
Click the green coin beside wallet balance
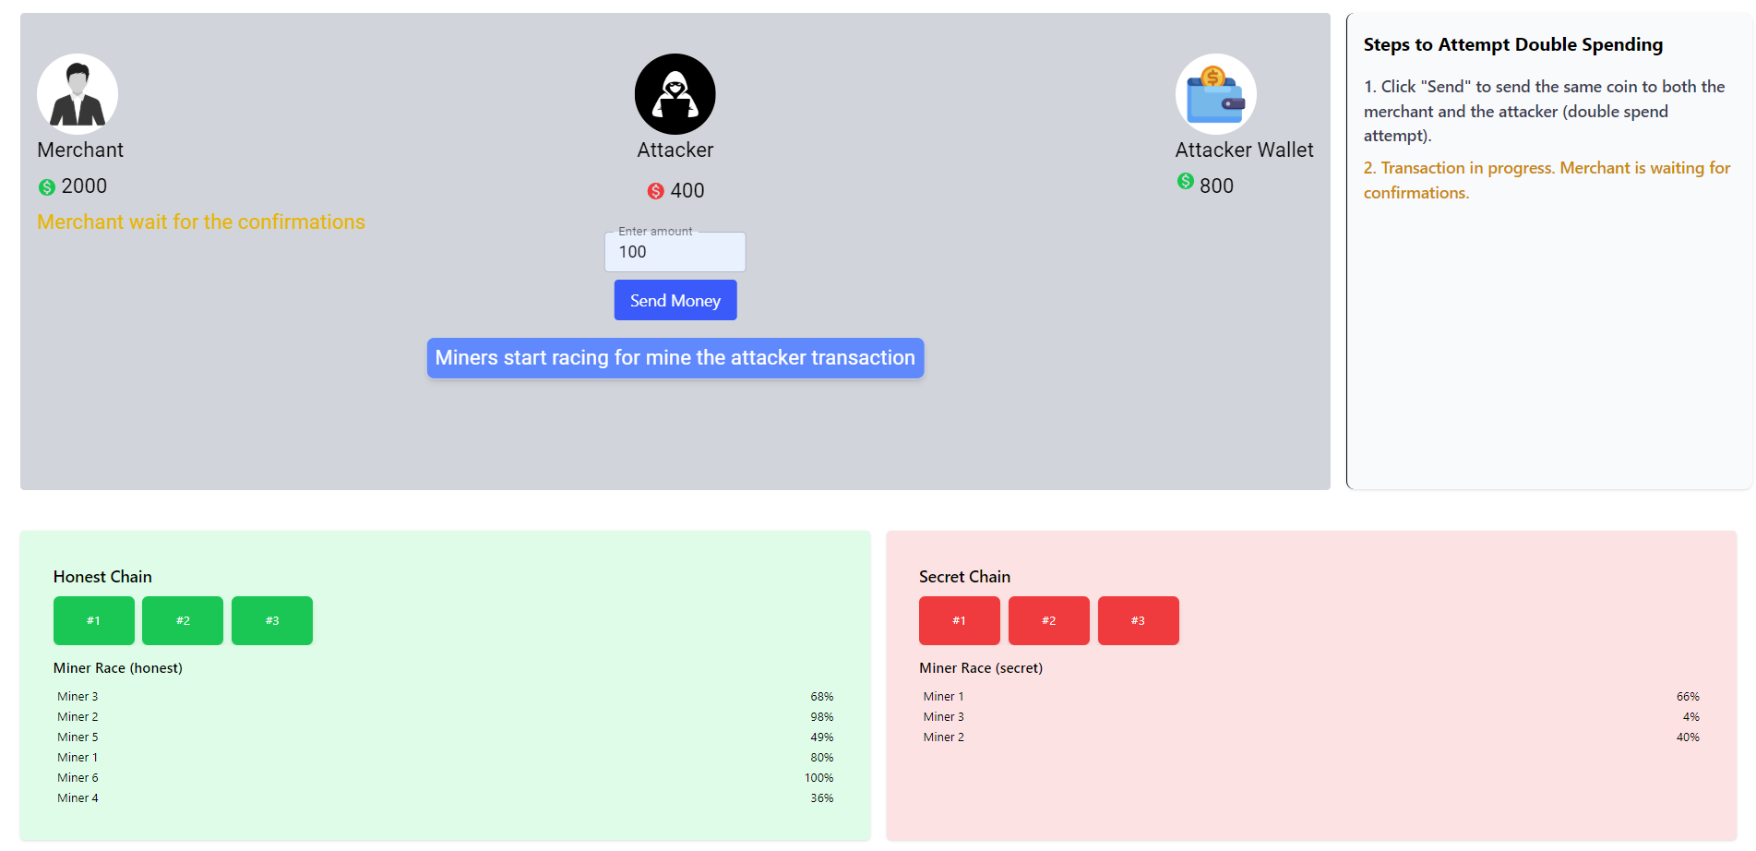point(1186,182)
